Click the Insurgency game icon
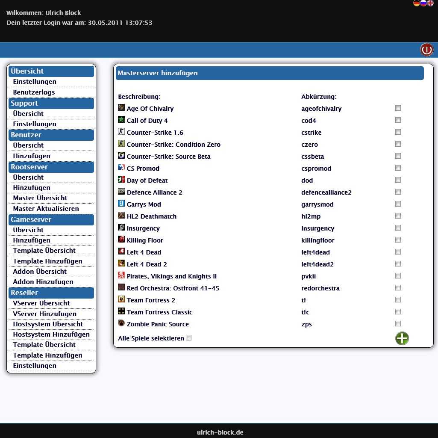Viewport: 438px width, 438px height. pyautogui.click(x=121, y=228)
